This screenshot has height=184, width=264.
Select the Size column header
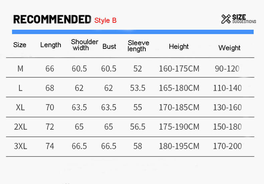click(x=20, y=45)
